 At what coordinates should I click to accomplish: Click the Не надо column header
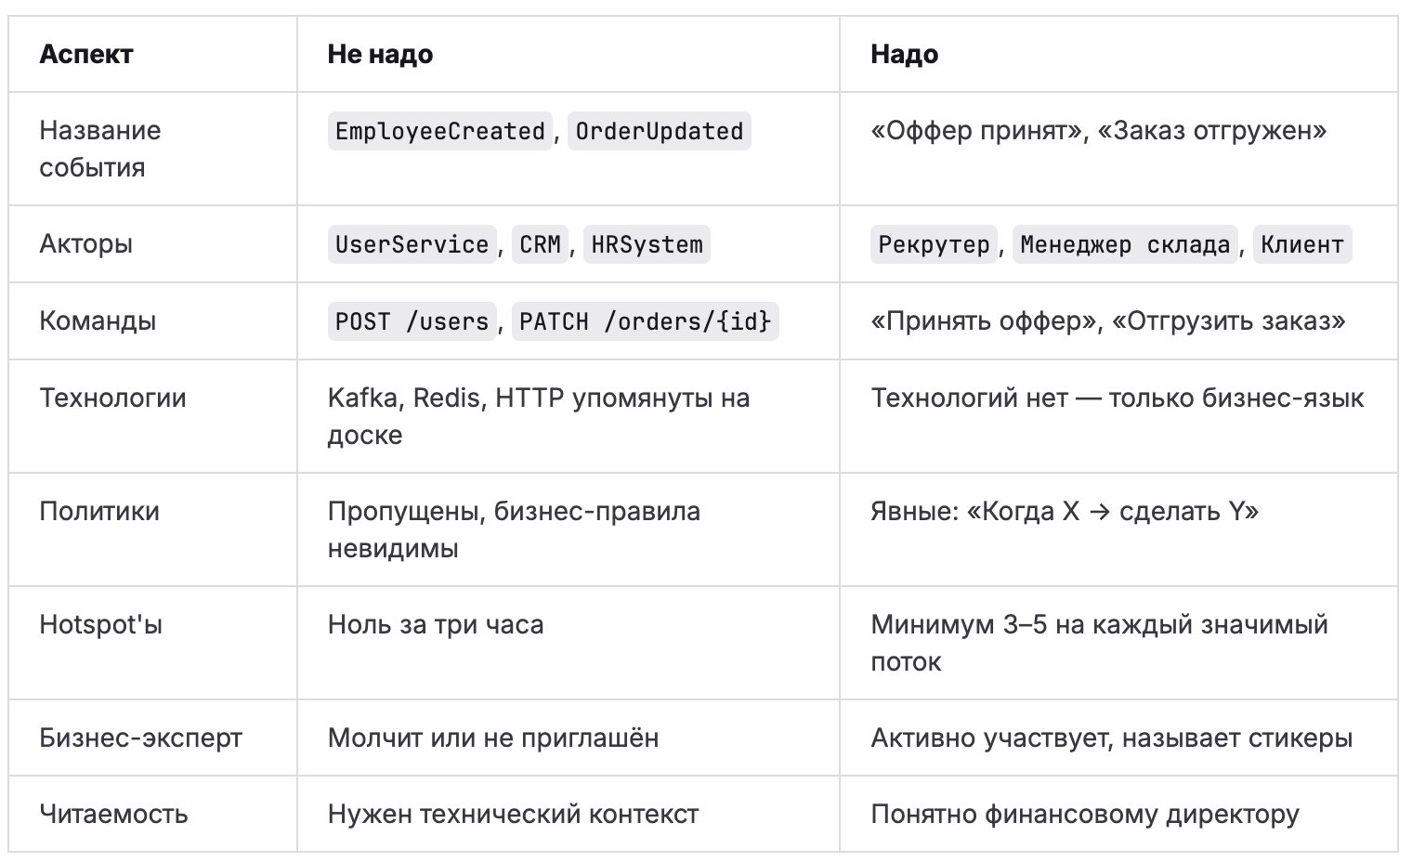coord(380,54)
